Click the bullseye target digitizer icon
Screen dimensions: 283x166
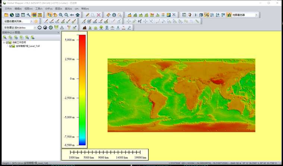point(89,22)
